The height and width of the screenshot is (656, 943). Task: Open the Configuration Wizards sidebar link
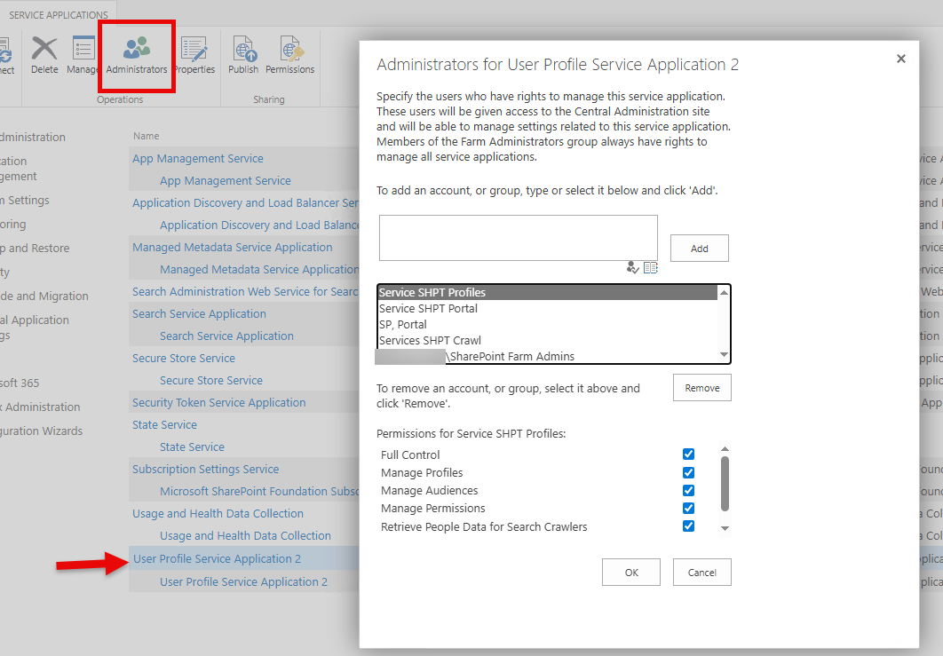point(42,431)
